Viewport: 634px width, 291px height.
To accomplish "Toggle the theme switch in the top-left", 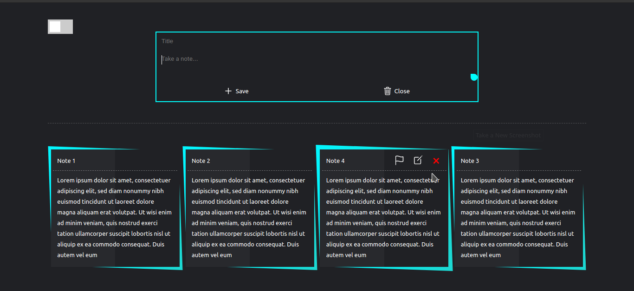I will (60, 26).
